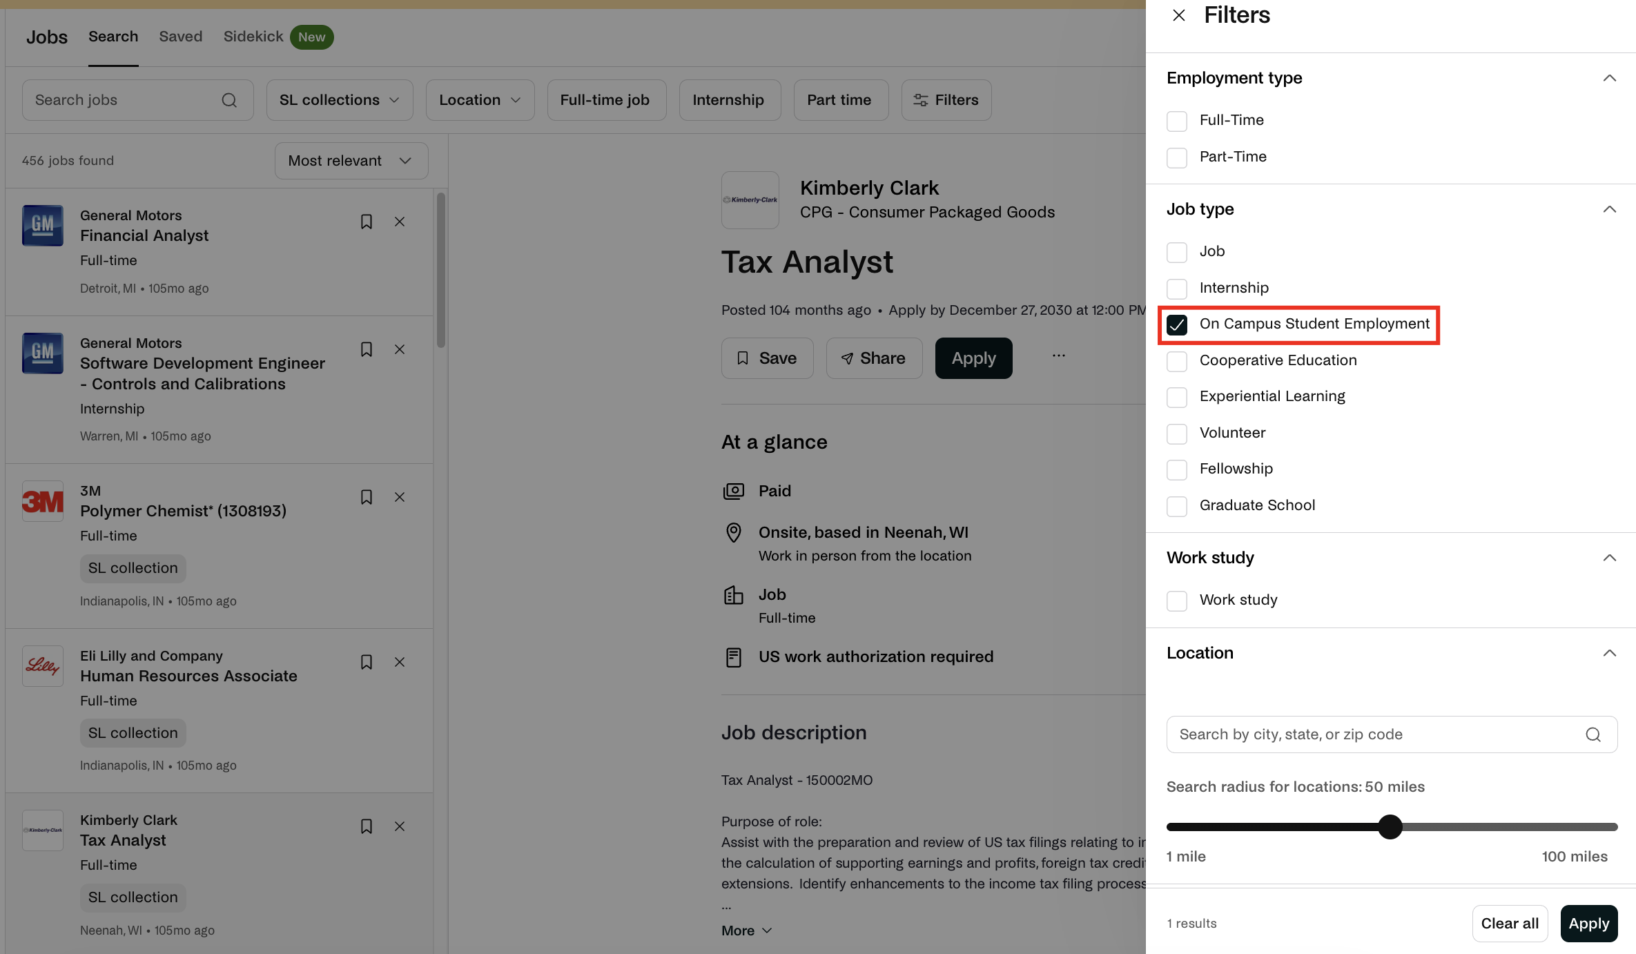Dismiss the Kimberly Clark Tax Analyst listing

(400, 826)
